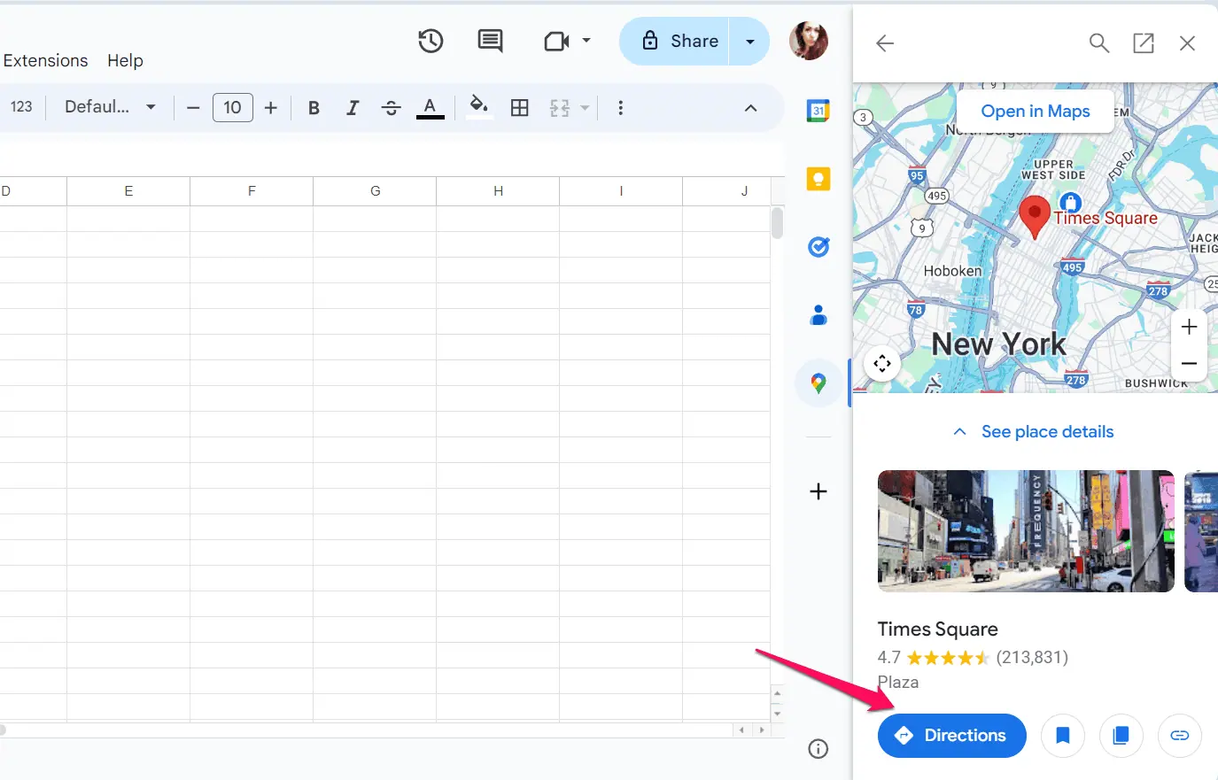
Task: Expand the Meet camera dropdown arrow
Action: pyautogui.click(x=586, y=41)
